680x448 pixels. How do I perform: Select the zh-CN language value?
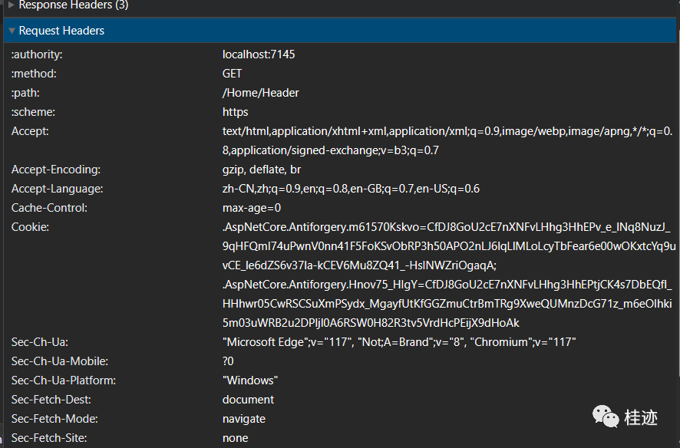pyautogui.click(x=351, y=189)
